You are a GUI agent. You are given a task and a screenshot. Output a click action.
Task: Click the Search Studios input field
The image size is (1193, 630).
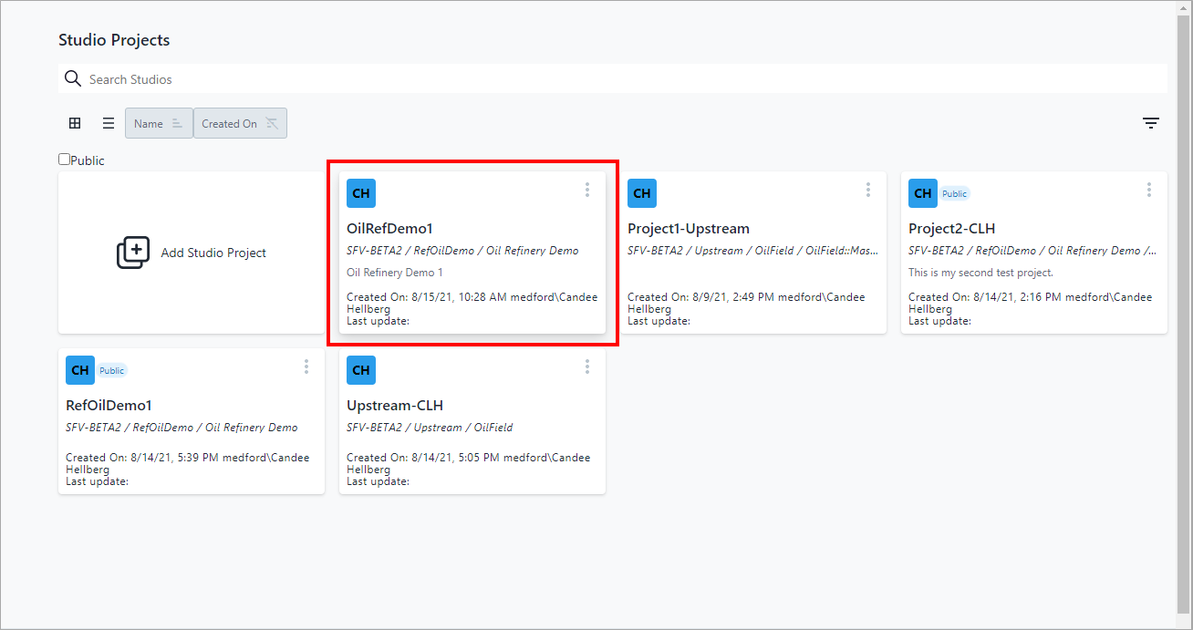(x=620, y=79)
